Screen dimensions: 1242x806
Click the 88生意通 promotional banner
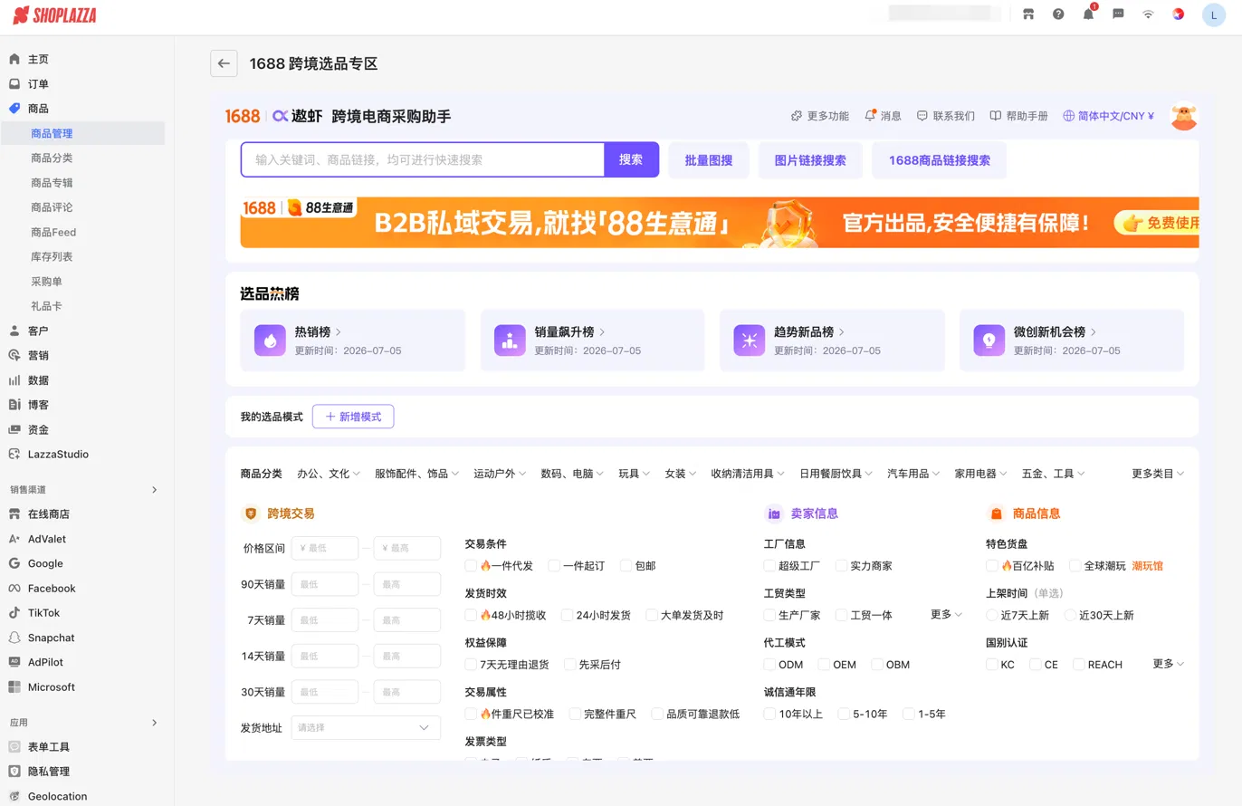(x=720, y=223)
